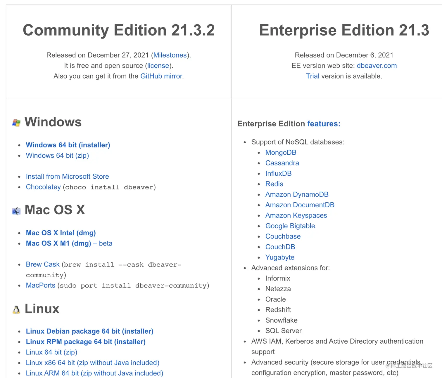442x378 pixels.
Task: Download Mac OS X Intel dmg
Action: (61, 233)
